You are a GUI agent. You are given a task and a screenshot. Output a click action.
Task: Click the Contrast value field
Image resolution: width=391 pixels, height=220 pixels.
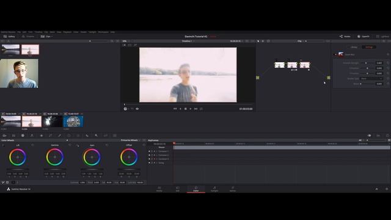pyautogui.click(x=82, y=183)
